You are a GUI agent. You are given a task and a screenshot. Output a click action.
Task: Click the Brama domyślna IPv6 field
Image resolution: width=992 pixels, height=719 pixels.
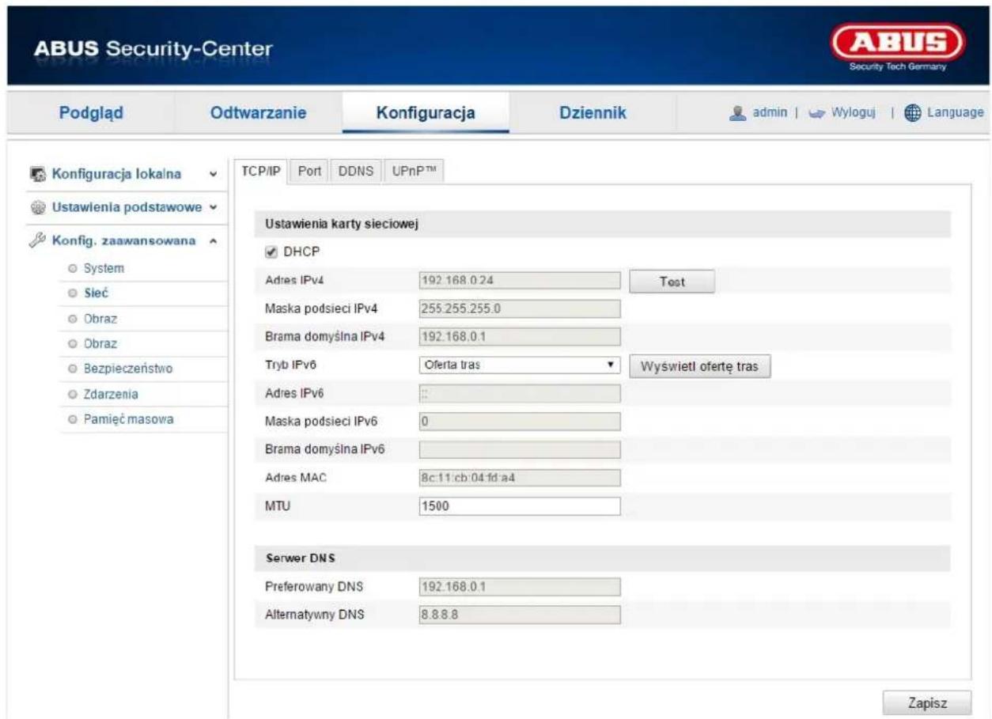click(519, 450)
